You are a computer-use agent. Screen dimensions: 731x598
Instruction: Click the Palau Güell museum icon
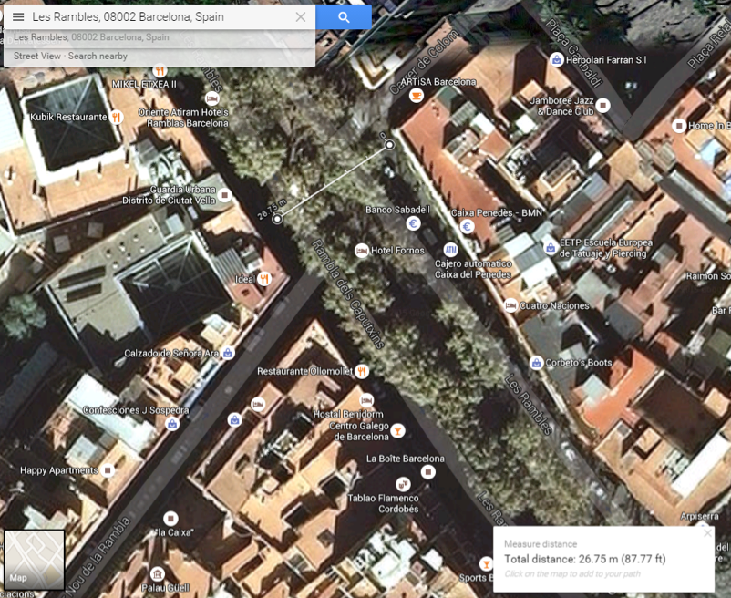(x=158, y=573)
